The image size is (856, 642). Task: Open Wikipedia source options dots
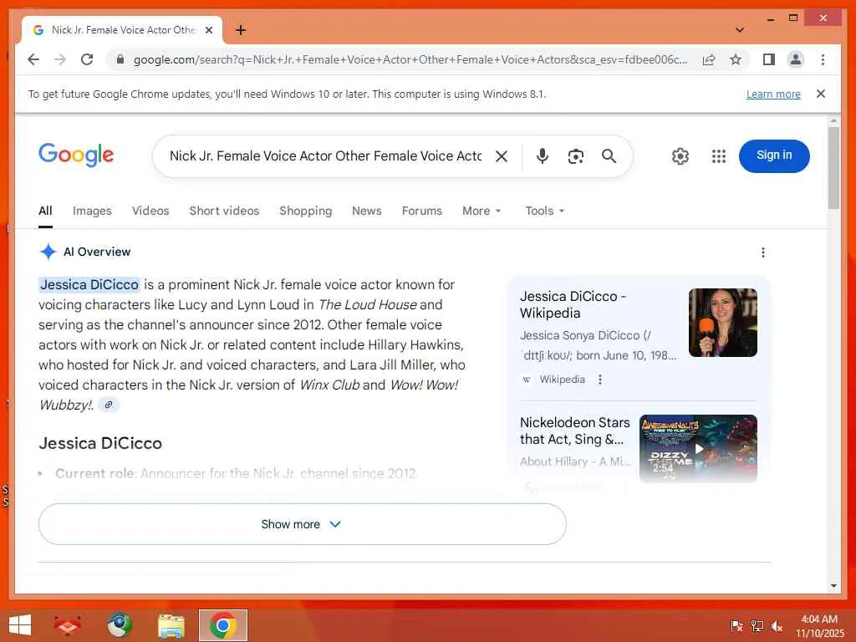[x=599, y=380]
